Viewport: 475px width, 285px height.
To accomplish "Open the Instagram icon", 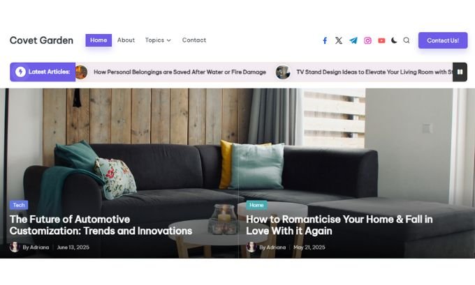I will [367, 40].
